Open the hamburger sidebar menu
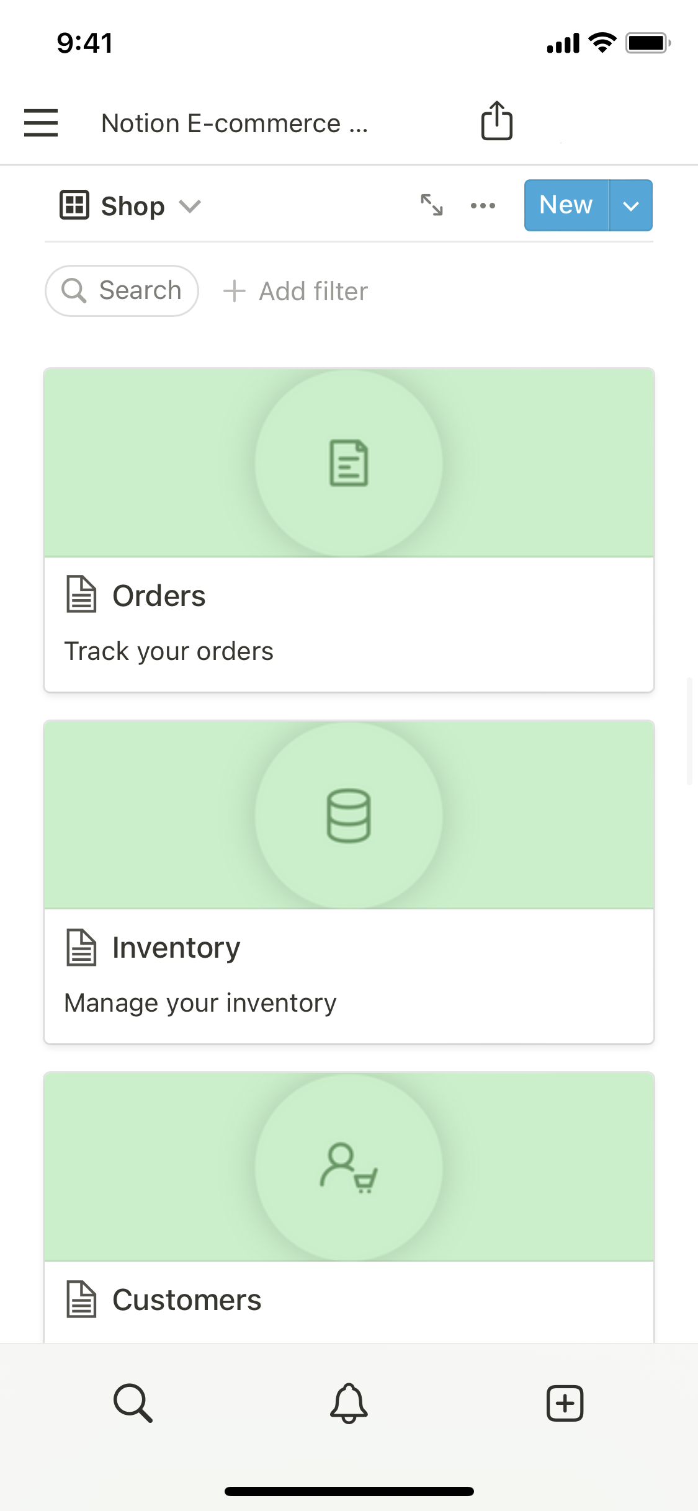The width and height of the screenshot is (698, 1511). click(x=41, y=122)
